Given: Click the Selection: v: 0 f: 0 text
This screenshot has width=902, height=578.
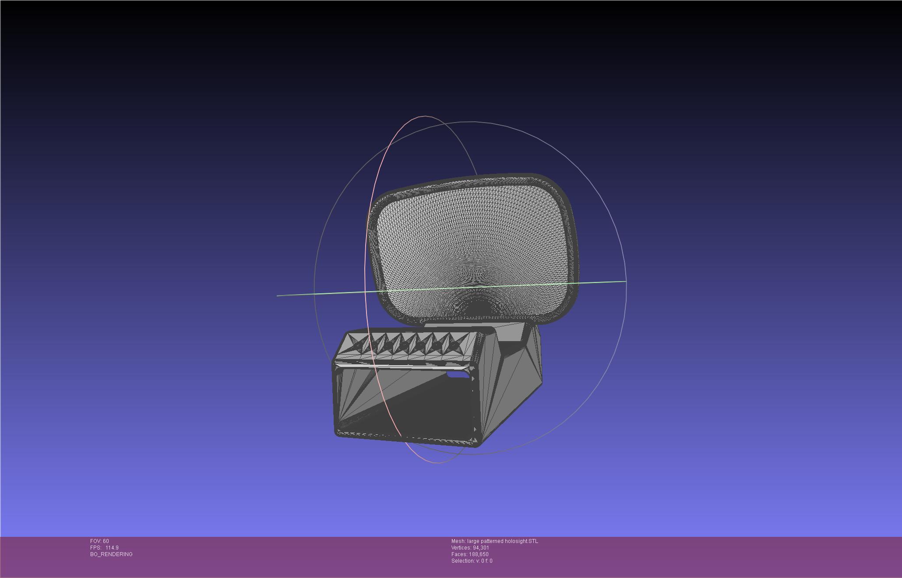Looking at the screenshot, I should pos(472,561).
